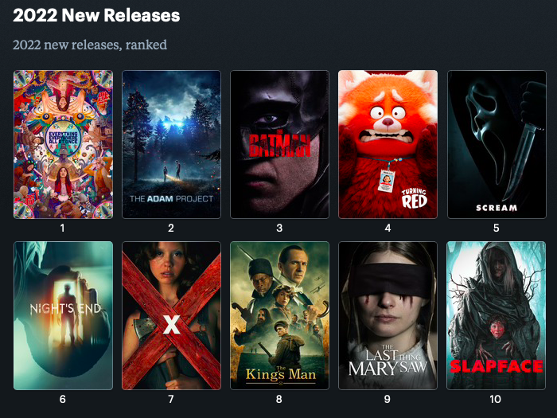Click rank number 7 below X poster
The image size is (557, 418).
pyautogui.click(x=171, y=399)
